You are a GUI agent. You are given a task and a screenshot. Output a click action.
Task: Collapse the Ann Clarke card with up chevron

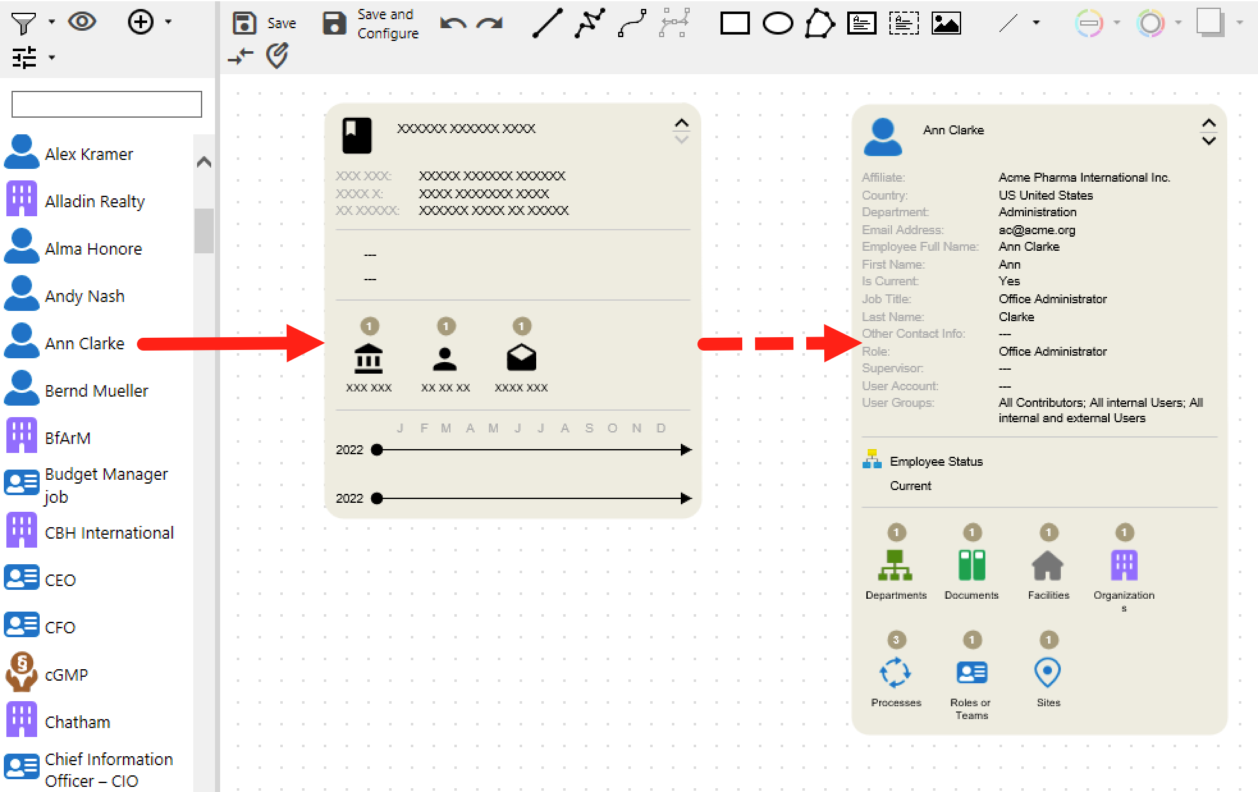(1208, 123)
